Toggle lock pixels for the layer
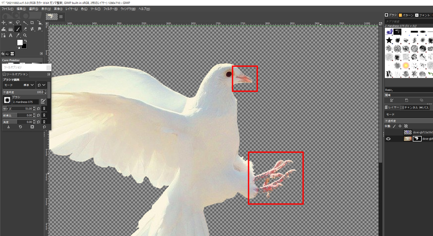Viewport: 433px width, 236px height. coord(394,126)
